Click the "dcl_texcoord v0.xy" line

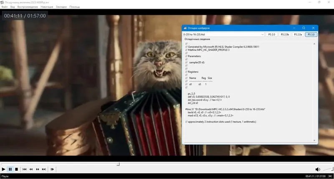point(205,100)
